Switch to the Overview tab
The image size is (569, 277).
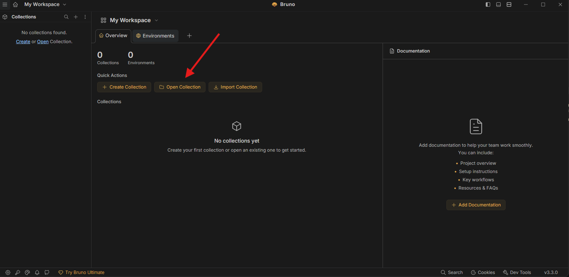[113, 36]
